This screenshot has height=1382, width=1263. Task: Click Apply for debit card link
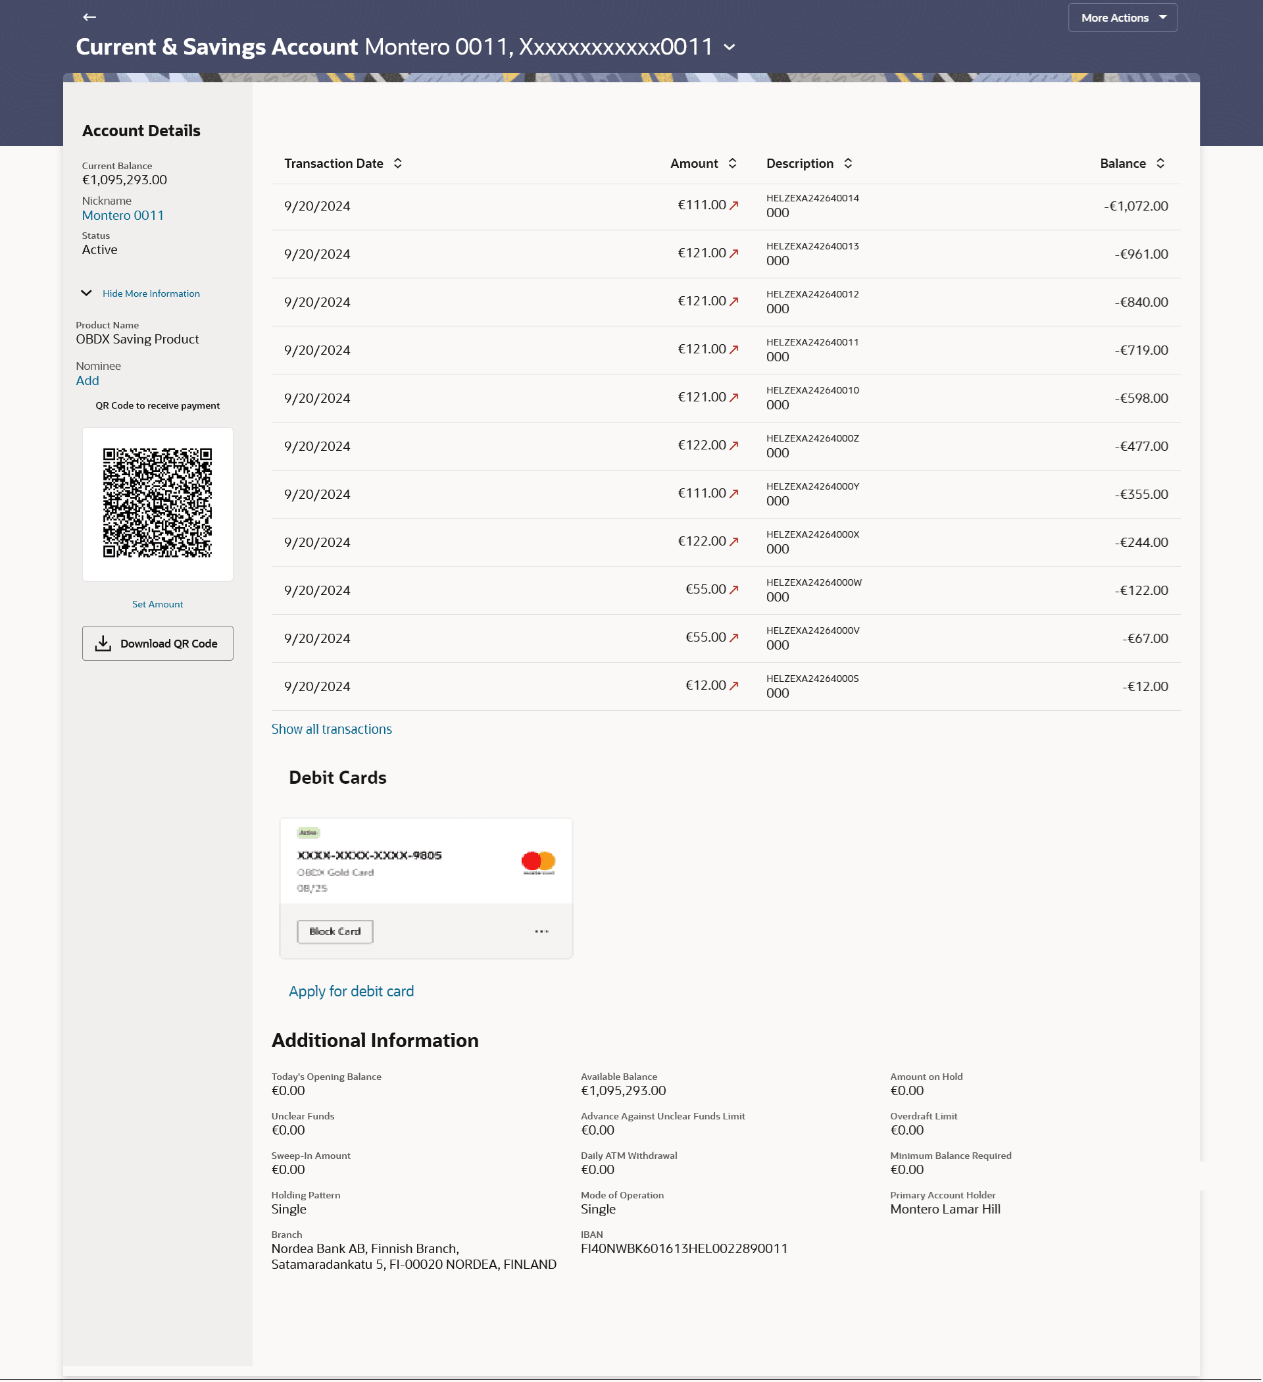coord(351,990)
